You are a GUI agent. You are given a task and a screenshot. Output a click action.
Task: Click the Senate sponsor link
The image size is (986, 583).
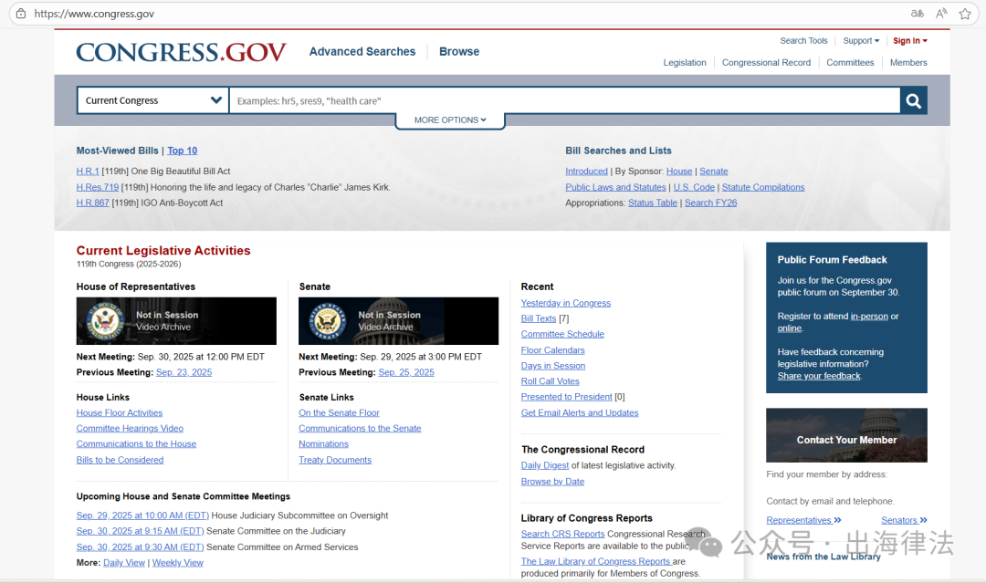click(714, 172)
